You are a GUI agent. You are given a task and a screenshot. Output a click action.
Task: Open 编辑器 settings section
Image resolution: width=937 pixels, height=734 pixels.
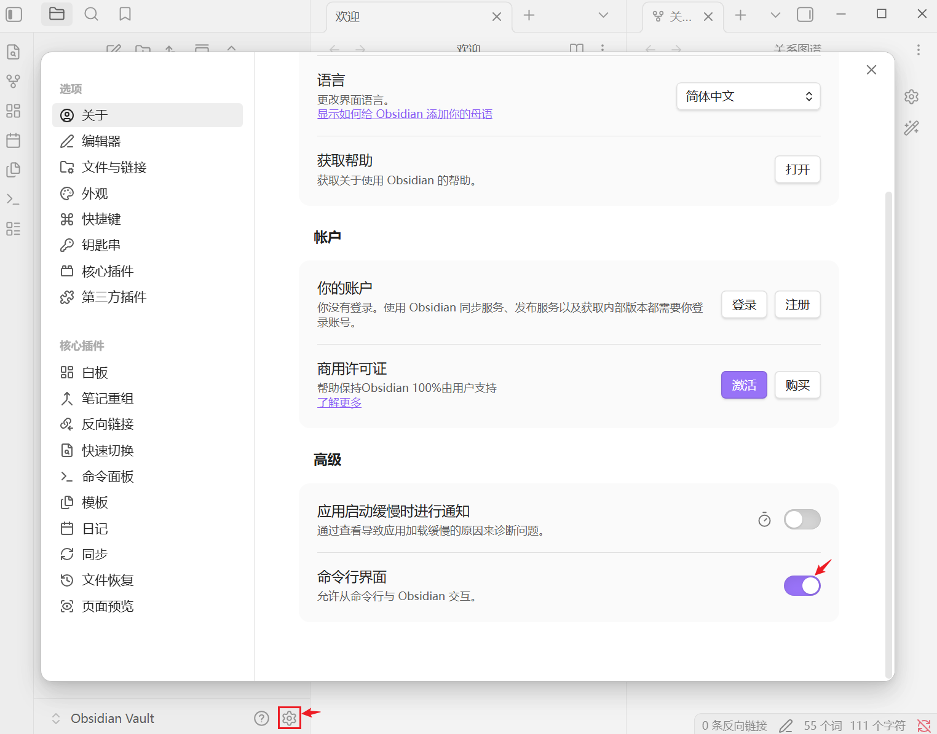point(148,141)
